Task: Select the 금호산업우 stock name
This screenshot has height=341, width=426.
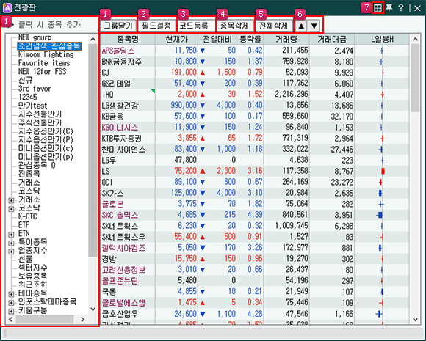Action: pyautogui.click(x=120, y=314)
